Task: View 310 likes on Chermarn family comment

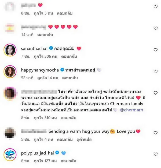Action: coord(45,118)
